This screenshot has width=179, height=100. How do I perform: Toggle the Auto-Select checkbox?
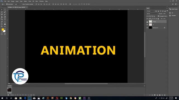7,4
